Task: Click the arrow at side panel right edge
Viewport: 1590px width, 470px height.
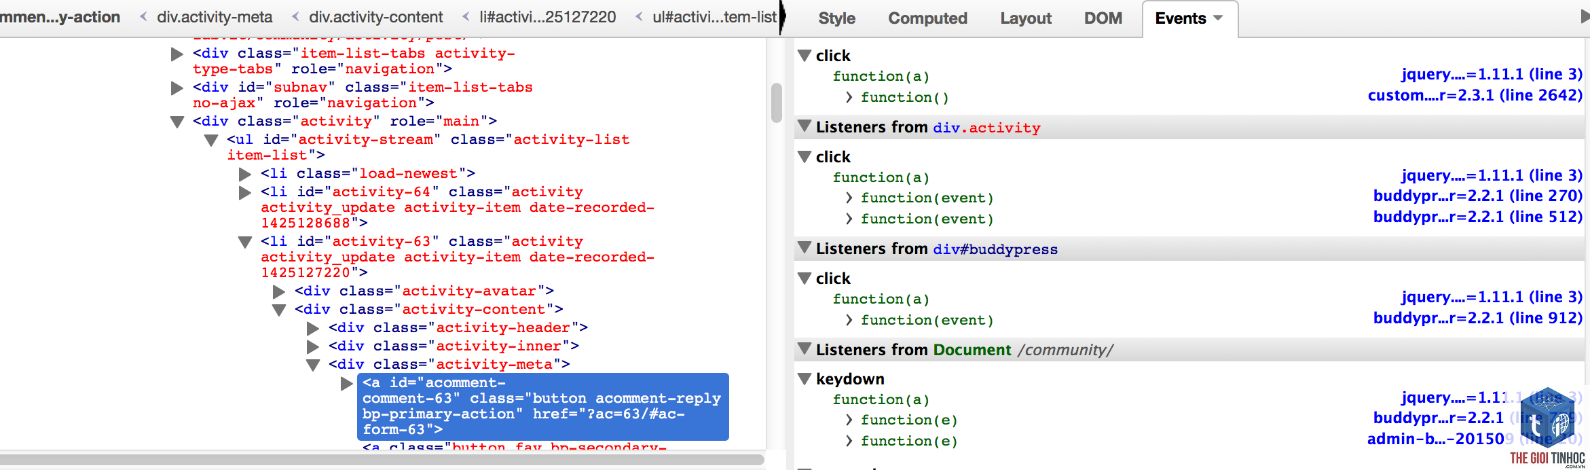Action: pos(1585,17)
